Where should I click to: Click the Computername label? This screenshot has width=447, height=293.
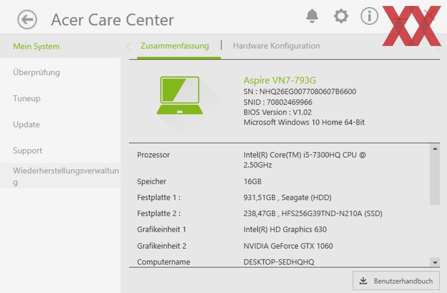click(x=164, y=262)
